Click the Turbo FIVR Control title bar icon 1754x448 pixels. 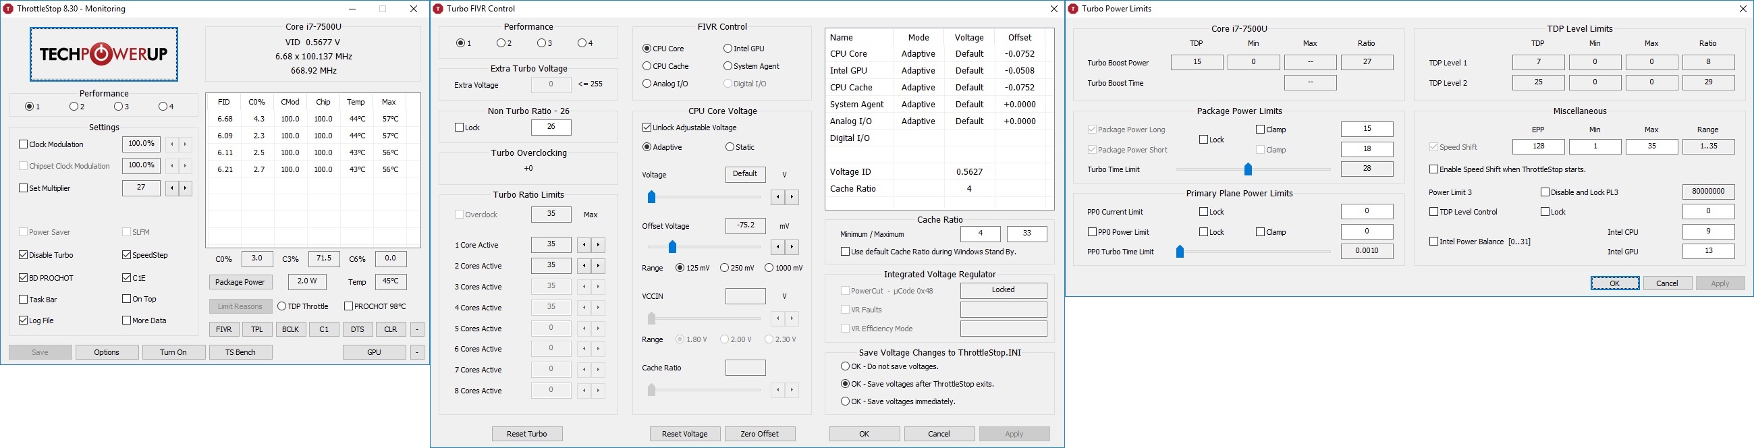point(438,9)
